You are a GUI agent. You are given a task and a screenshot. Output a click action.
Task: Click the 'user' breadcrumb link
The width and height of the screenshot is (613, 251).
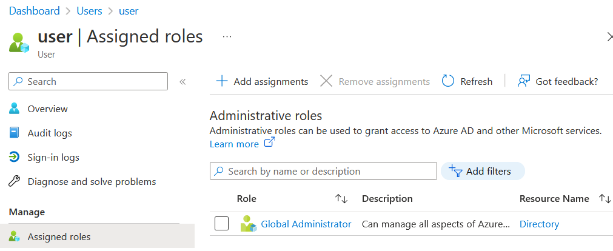(129, 10)
